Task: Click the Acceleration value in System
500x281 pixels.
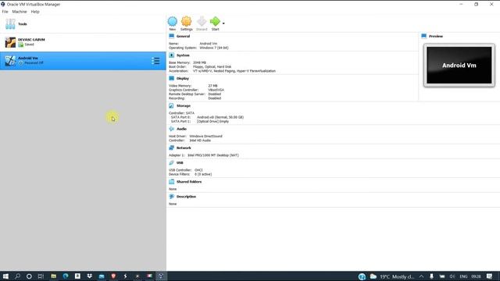Action: [234, 71]
